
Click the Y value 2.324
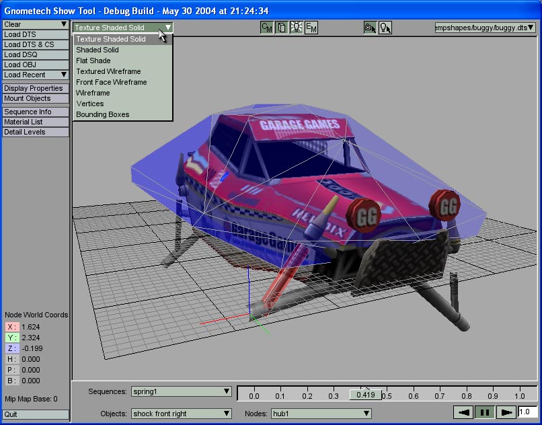[x=31, y=338]
